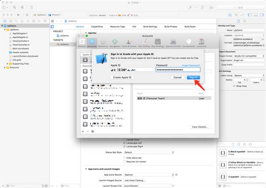This screenshot has width=266, height=188.
Task: Choose the iPhone 7 run destination
Action: (55, 15)
